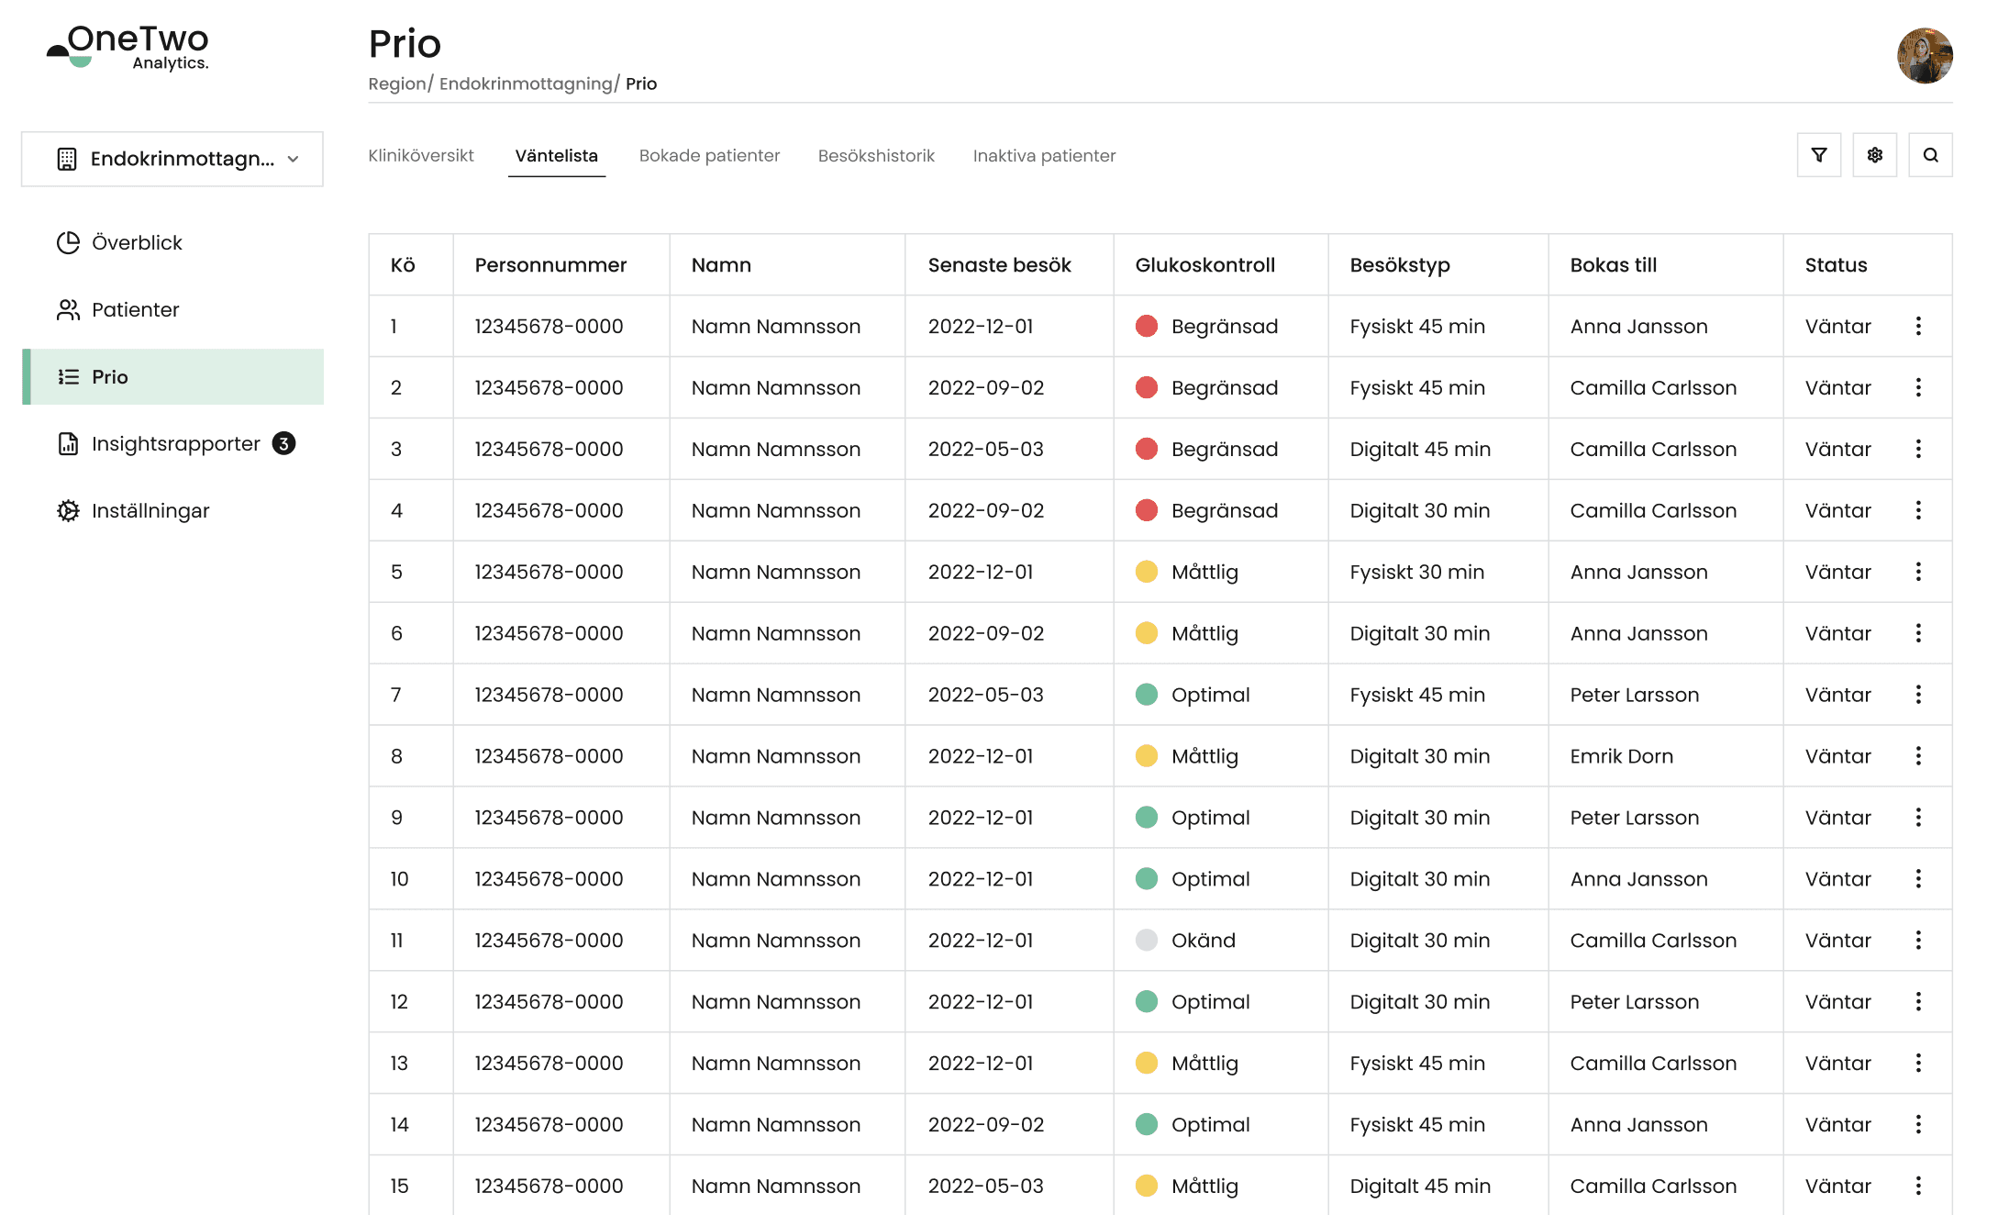Screen dimensions: 2009x1215
Task: Click the Senaste besök column header
Action: [x=999, y=264]
